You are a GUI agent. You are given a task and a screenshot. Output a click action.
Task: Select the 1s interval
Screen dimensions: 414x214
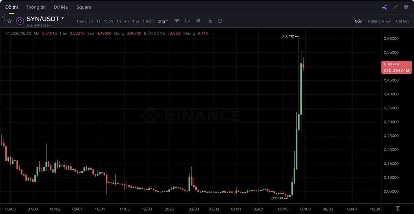[x=98, y=21]
